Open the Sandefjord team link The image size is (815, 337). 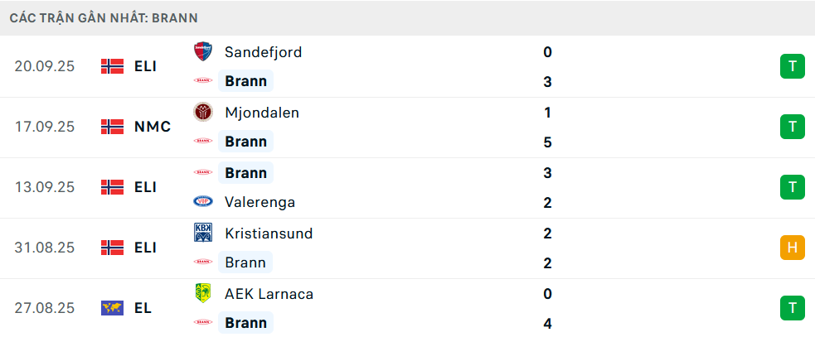click(263, 51)
